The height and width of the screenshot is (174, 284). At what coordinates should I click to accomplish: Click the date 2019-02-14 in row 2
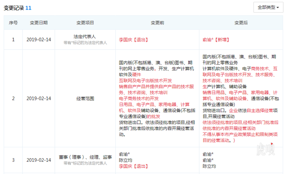(39, 99)
